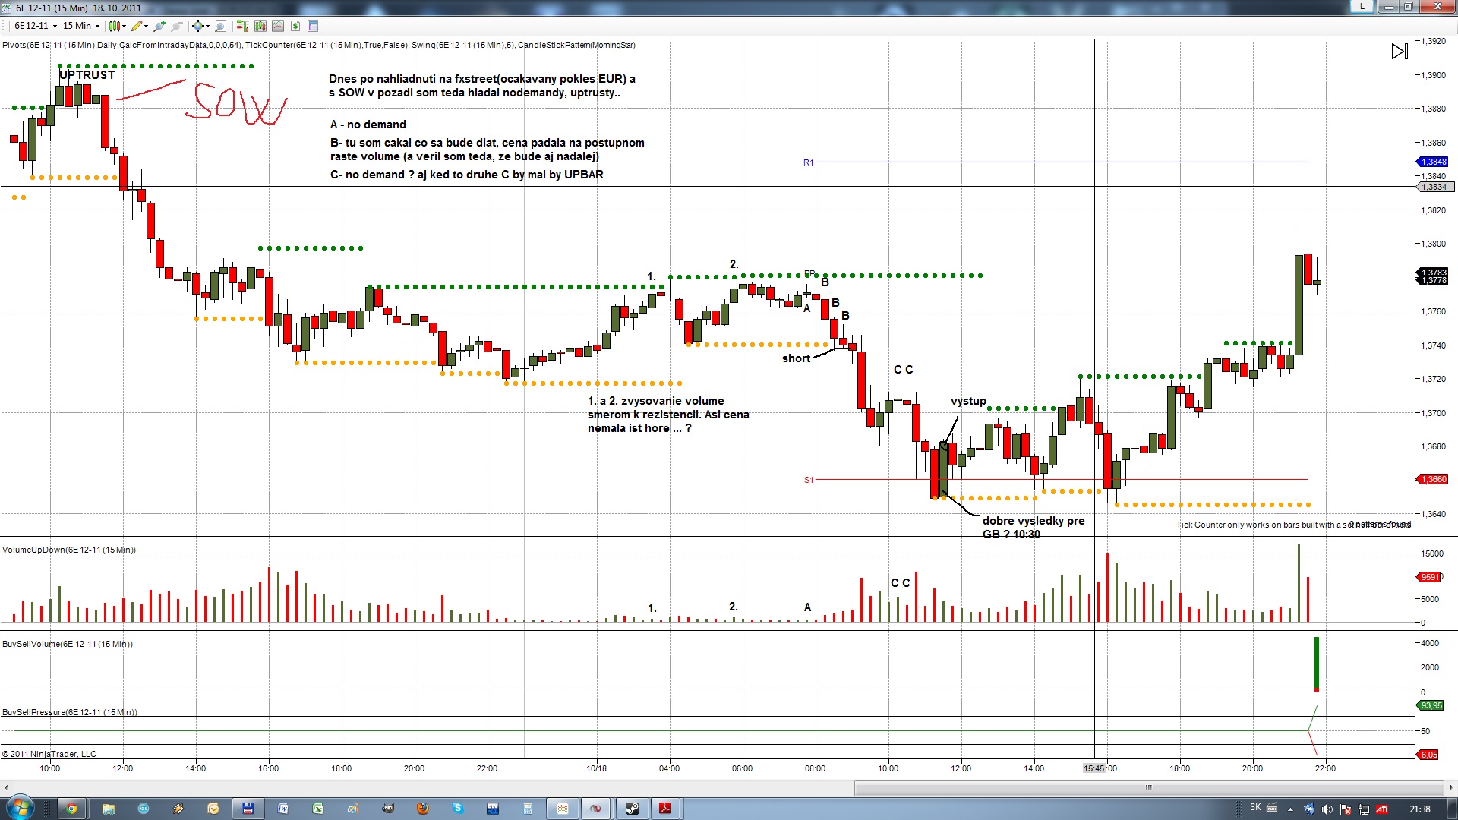Toggle the chart trader icon
The width and height of the screenshot is (1458, 820).
pos(242,26)
